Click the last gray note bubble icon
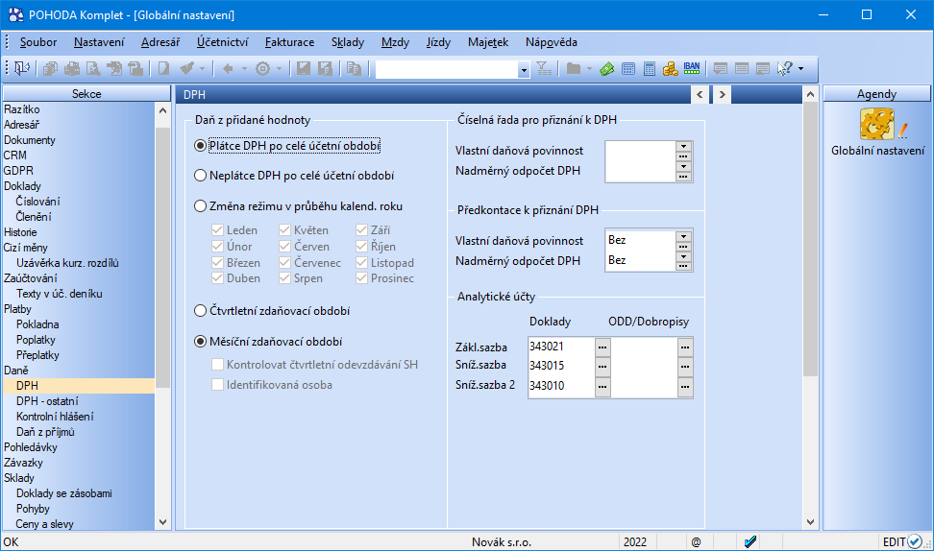Viewport: 934px width, 551px height. point(762,68)
